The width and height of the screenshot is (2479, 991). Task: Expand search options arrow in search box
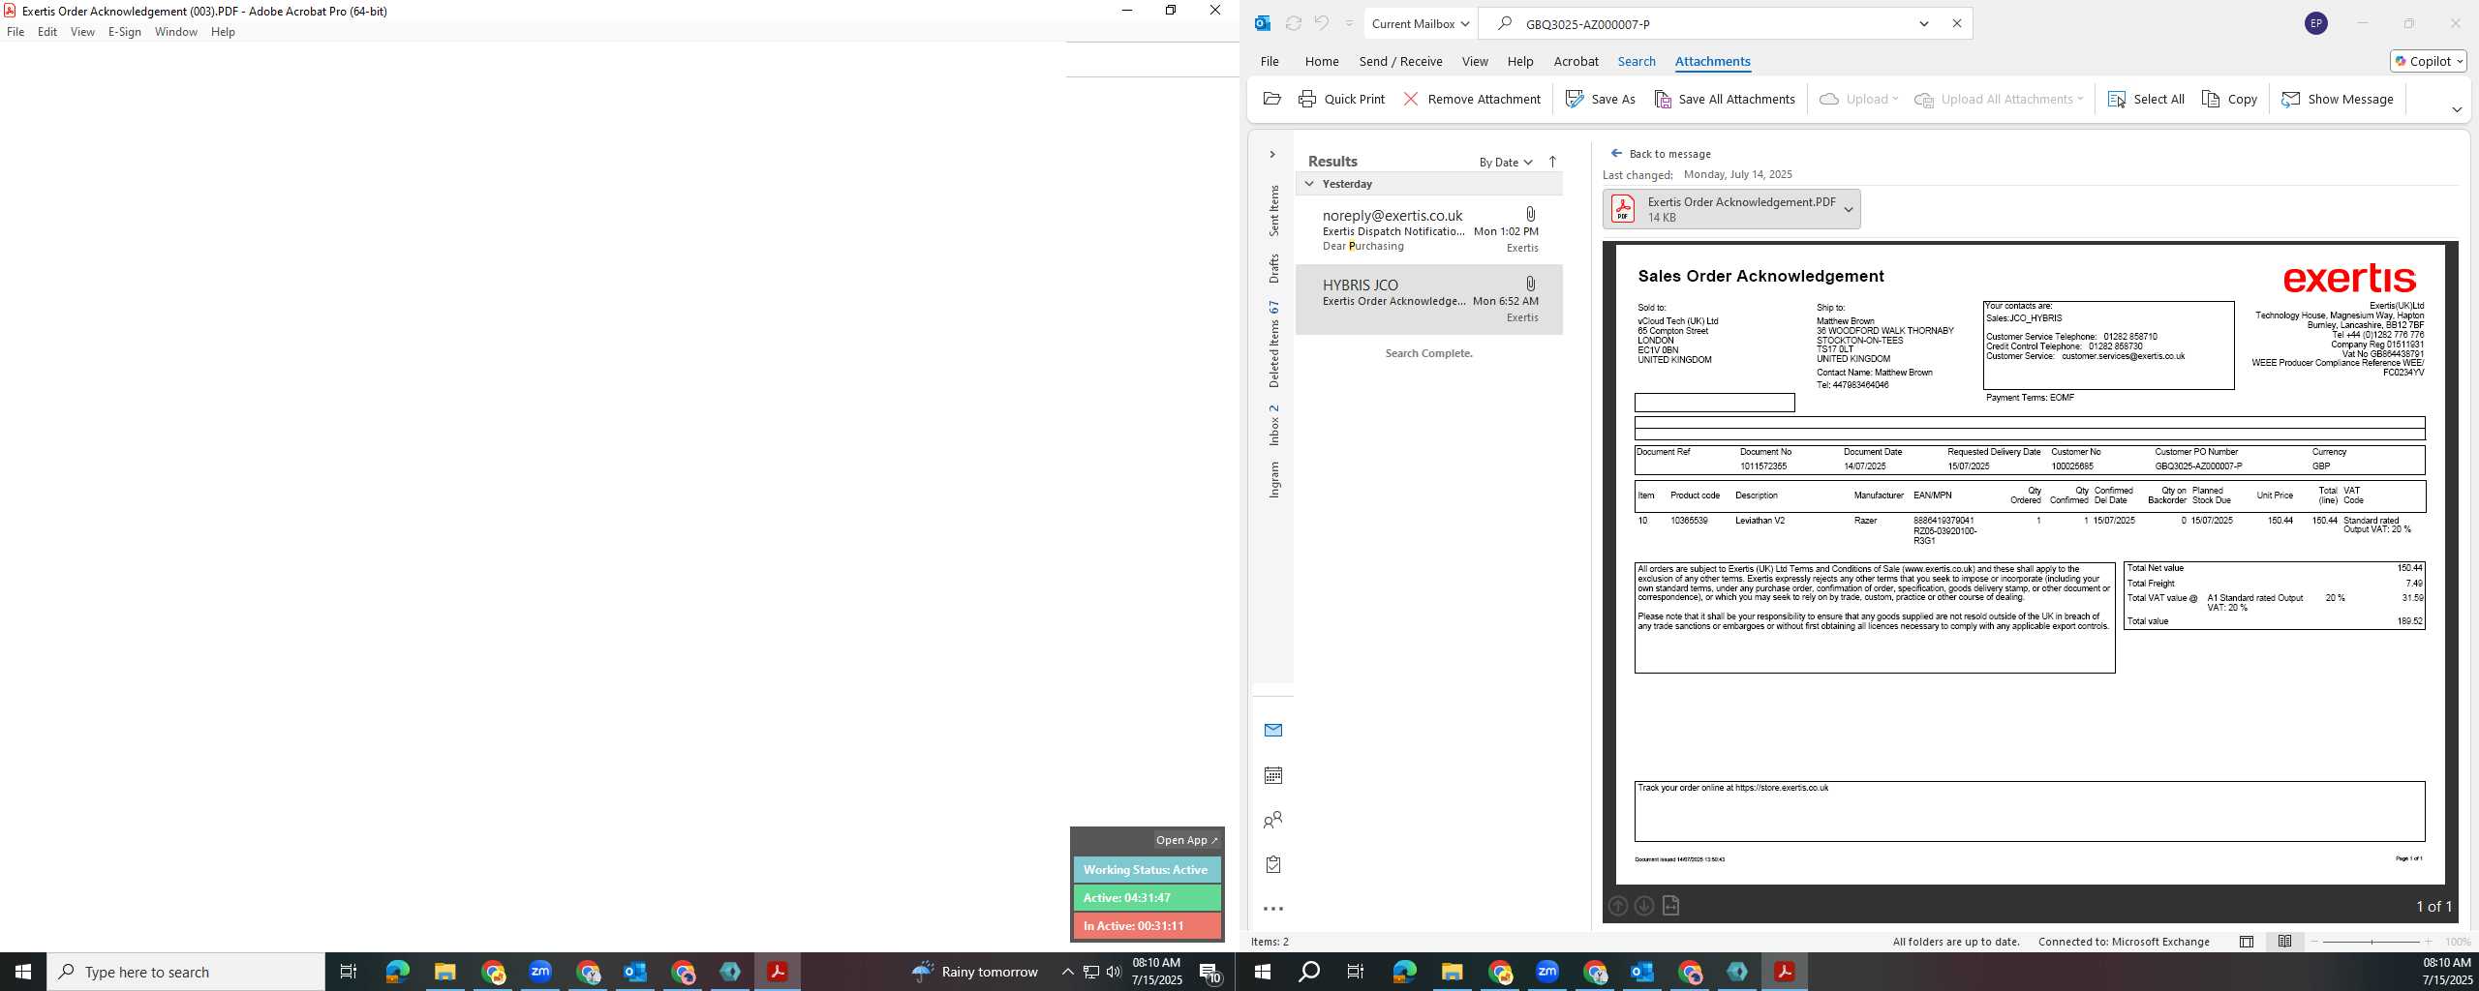click(x=1924, y=23)
